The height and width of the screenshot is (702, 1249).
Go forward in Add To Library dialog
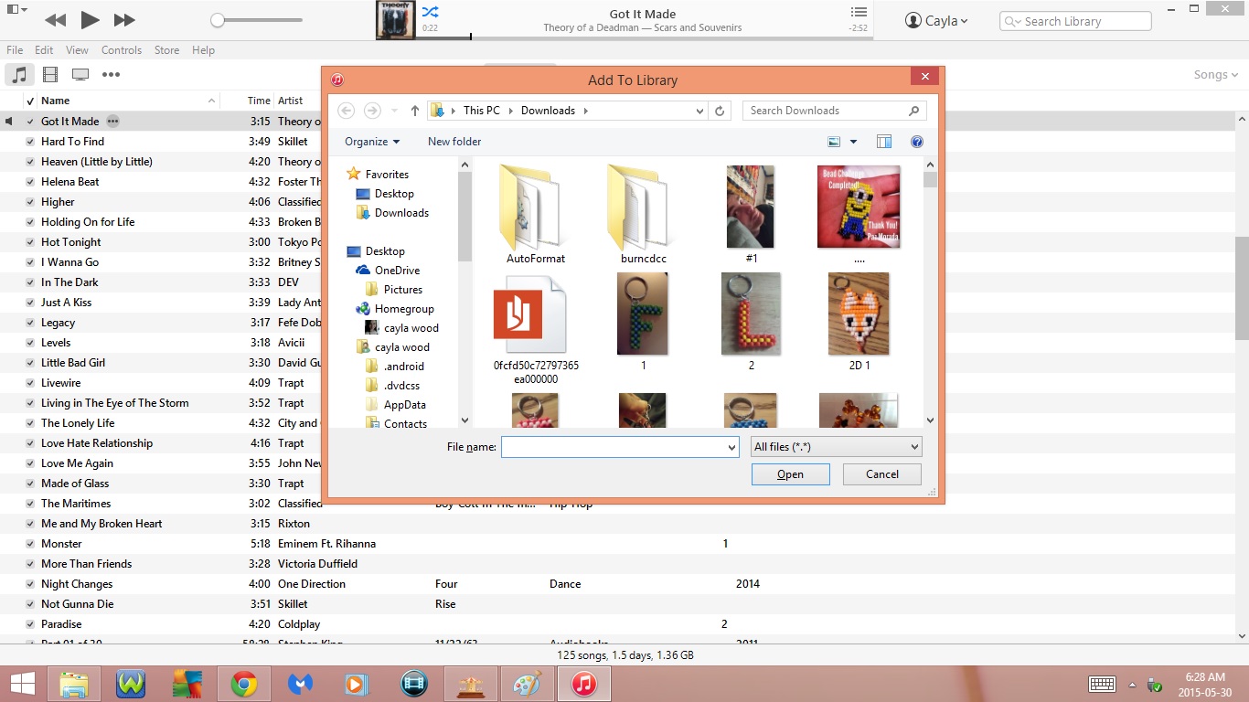click(x=372, y=111)
